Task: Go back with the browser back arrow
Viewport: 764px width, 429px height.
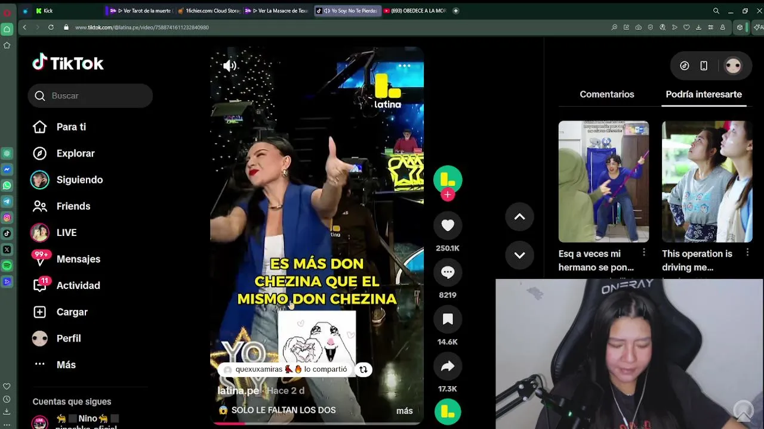Action: coord(24,27)
